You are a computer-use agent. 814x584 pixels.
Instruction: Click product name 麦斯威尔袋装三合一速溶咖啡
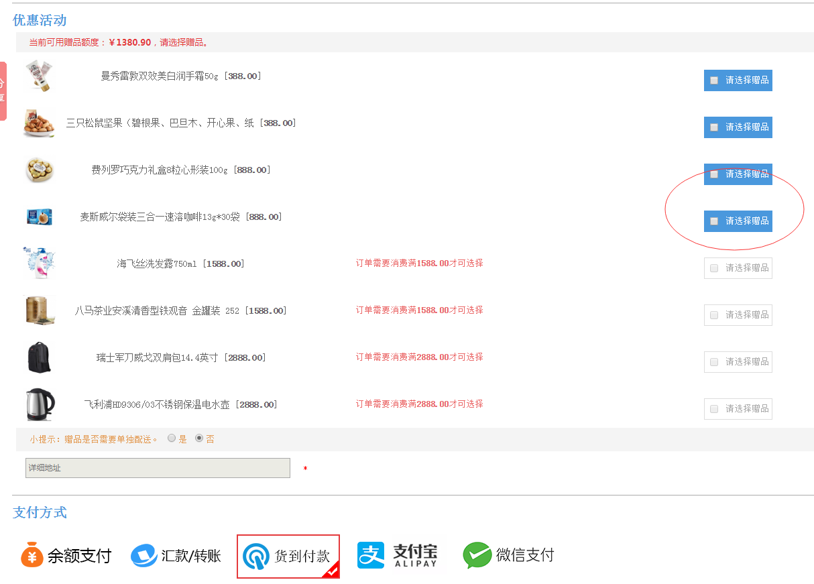[x=160, y=217]
